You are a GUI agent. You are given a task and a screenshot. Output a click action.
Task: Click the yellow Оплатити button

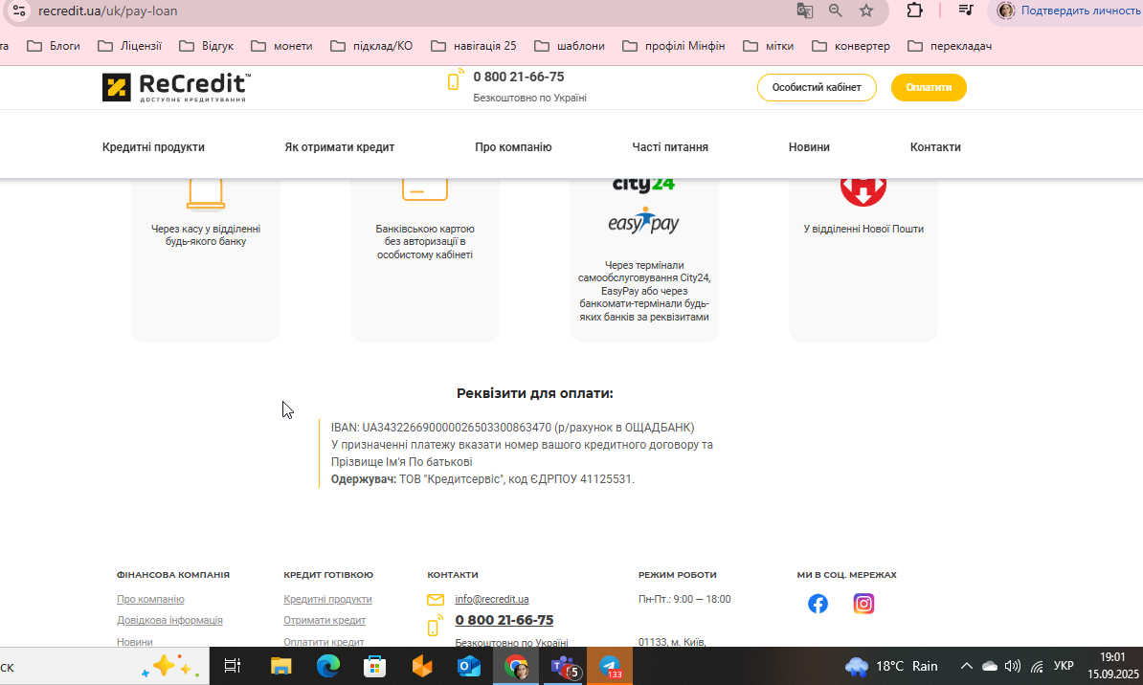click(929, 87)
